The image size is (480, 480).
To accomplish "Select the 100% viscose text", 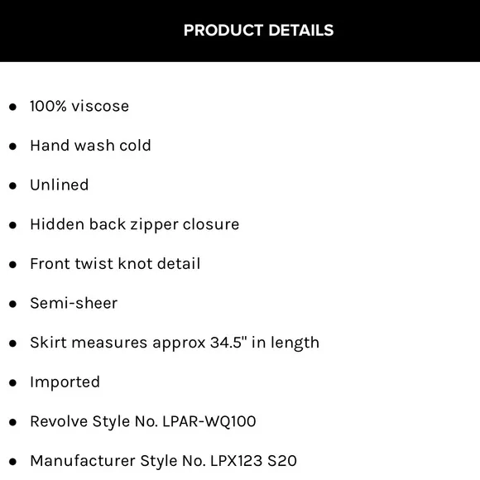I will point(79,106).
